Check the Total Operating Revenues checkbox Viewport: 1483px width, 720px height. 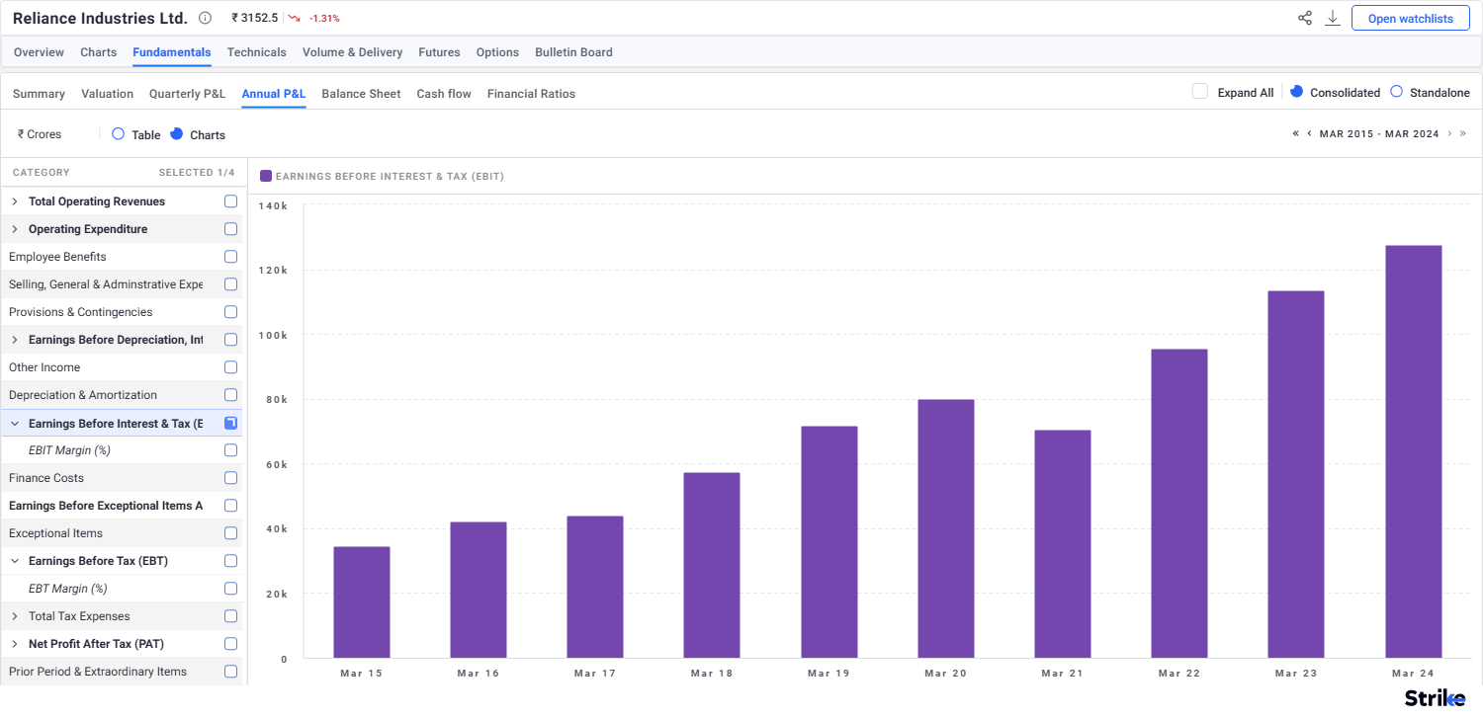point(230,201)
